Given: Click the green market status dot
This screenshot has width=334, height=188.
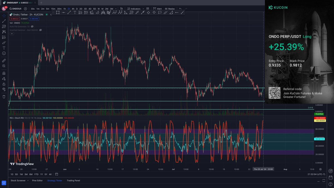Looking at the screenshot, I should (46, 14).
